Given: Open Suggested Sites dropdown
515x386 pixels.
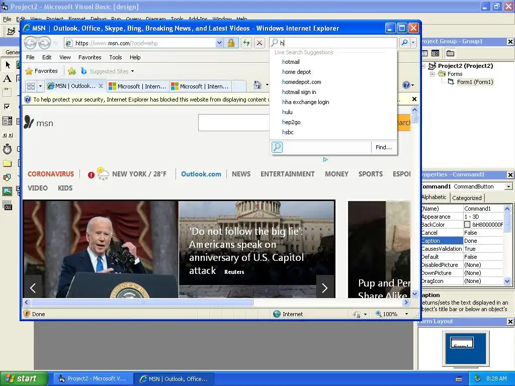Looking at the screenshot, I should [x=132, y=71].
